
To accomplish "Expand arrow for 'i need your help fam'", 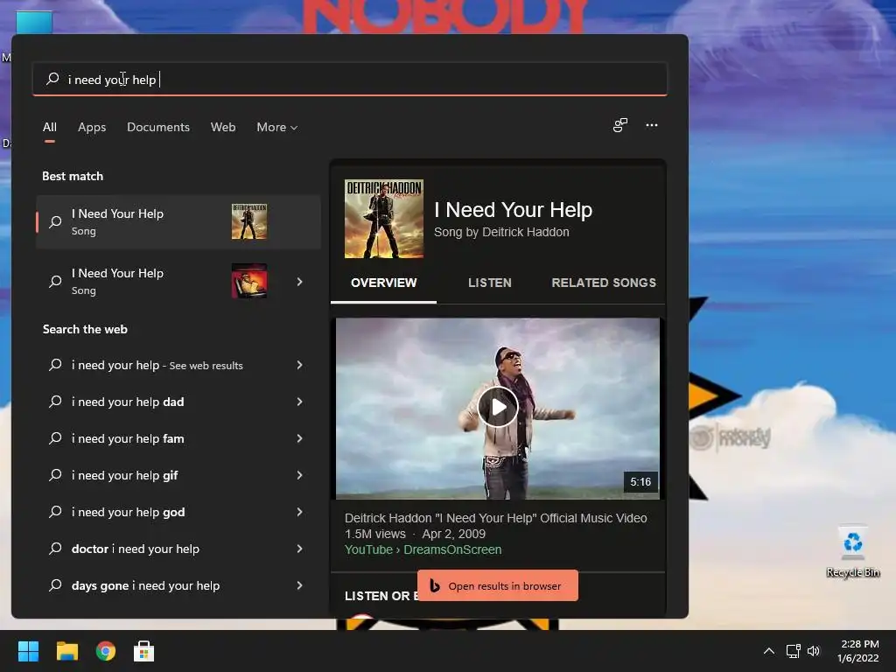I will pos(299,438).
